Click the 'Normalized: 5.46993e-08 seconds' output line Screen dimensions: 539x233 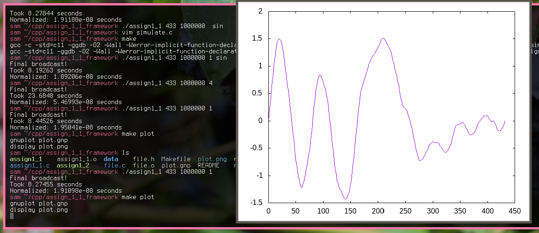[66, 102]
